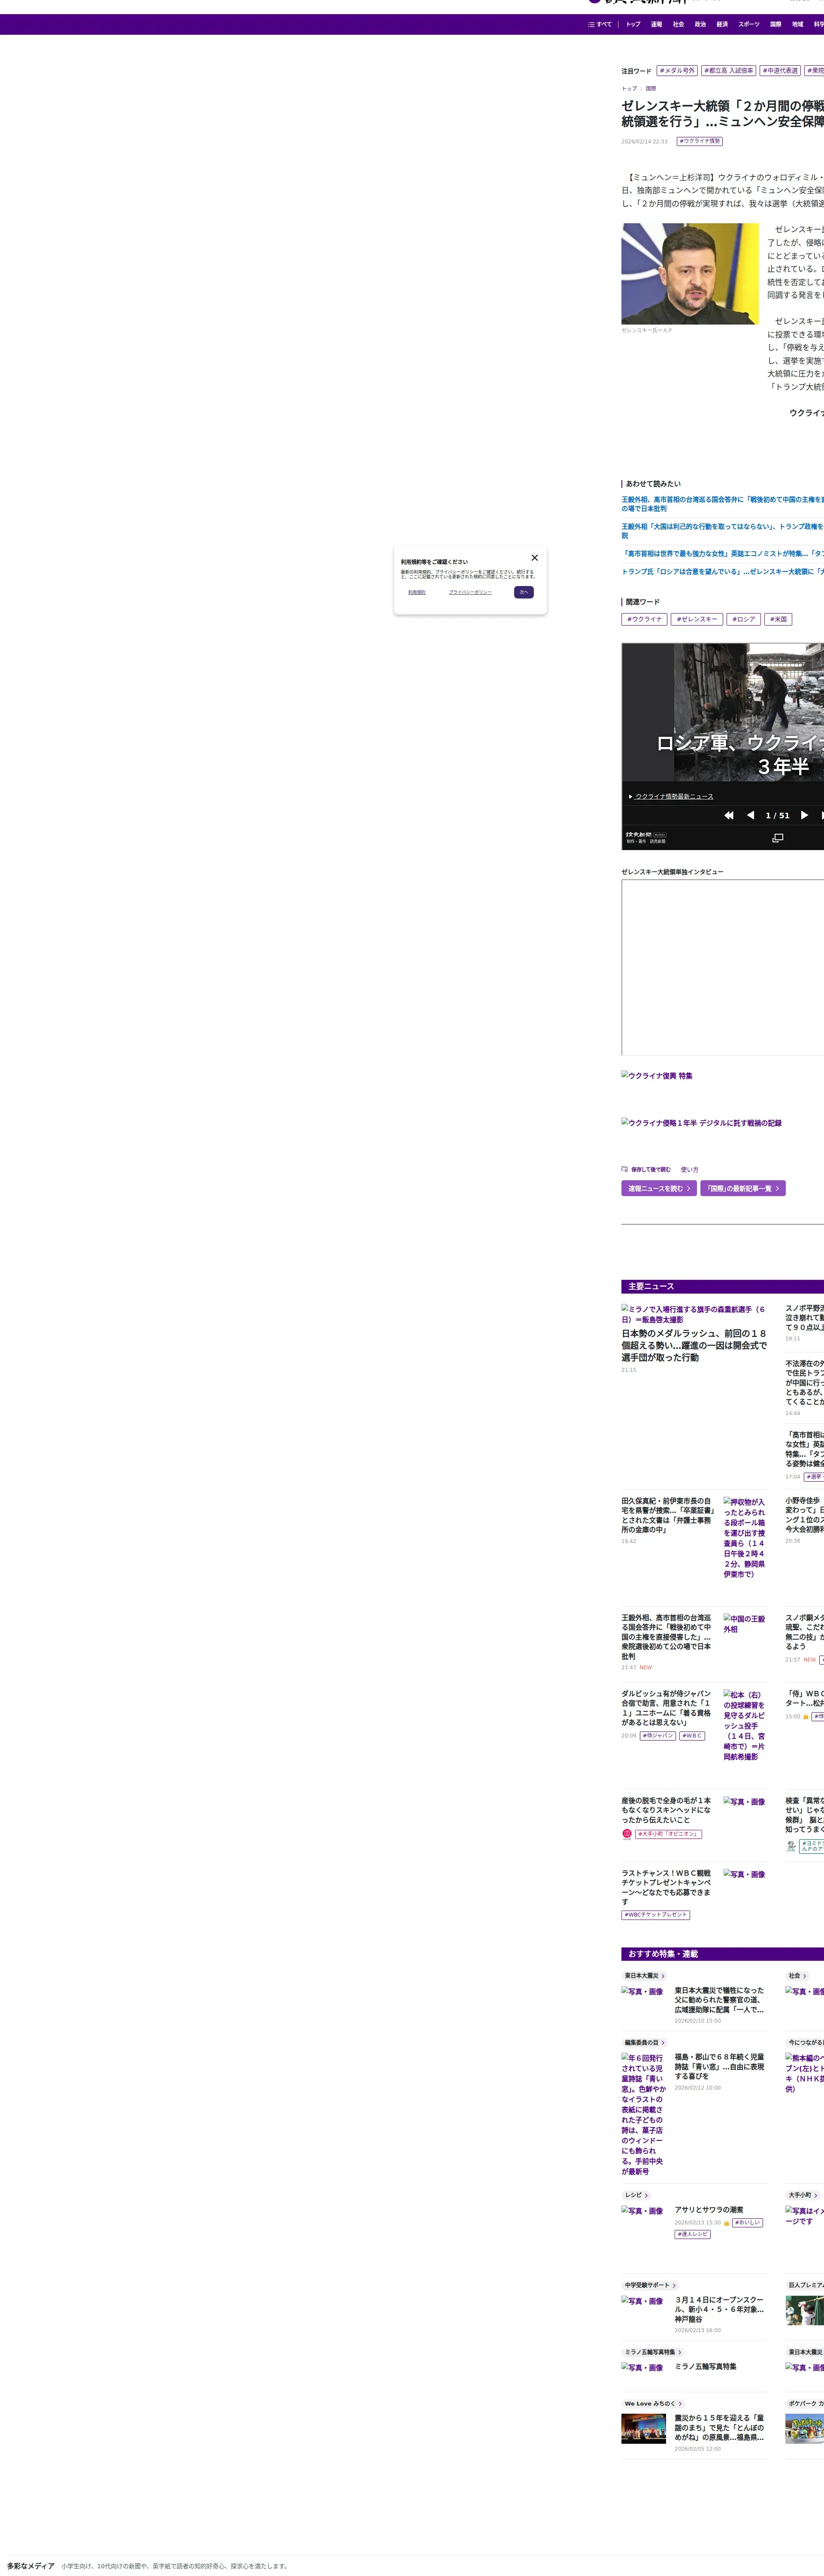This screenshot has height=2576, width=824.
Task: Click the 次へ button in popup
Action: (523, 592)
